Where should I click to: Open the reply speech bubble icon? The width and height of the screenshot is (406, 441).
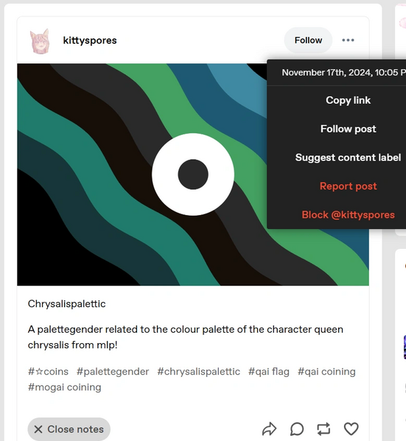pos(297,429)
